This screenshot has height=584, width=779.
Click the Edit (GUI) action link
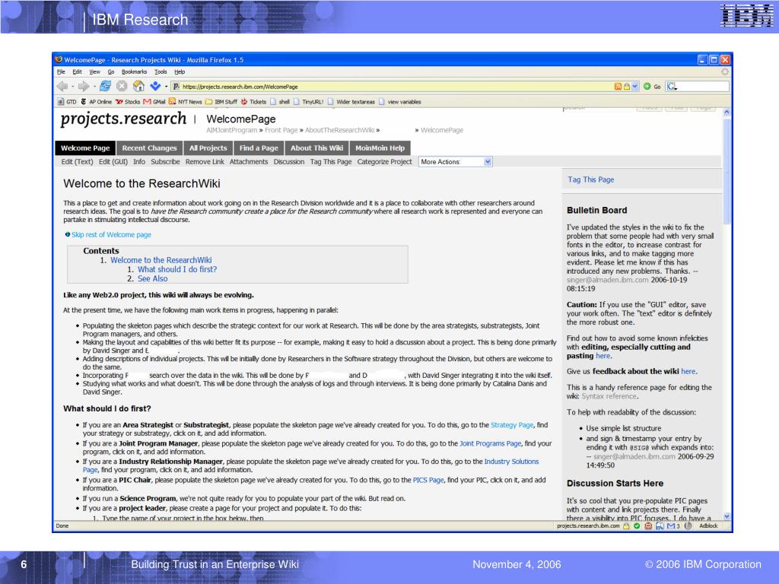(x=113, y=162)
